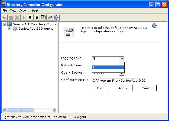Screen dimensions: 169x121
Task: Select logging level 0 from the list
Action: point(108,64)
